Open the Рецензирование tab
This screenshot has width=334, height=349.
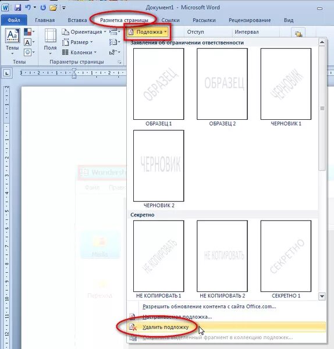pyautogui.click(x=250, y=20)
